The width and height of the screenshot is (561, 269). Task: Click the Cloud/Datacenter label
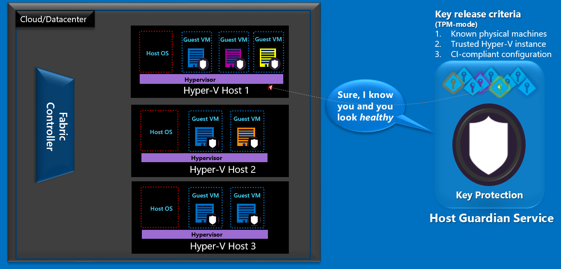(55, 19)
